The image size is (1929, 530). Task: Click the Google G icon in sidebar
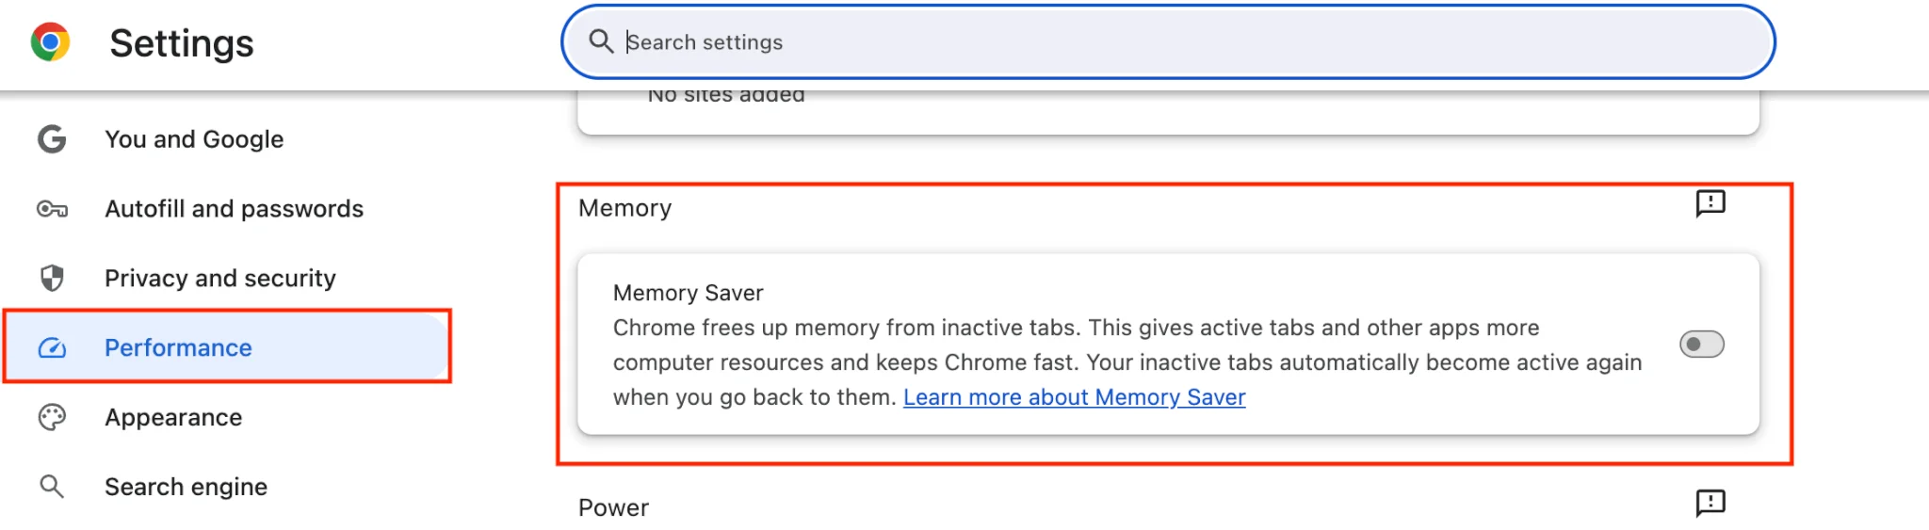(52, 139)
